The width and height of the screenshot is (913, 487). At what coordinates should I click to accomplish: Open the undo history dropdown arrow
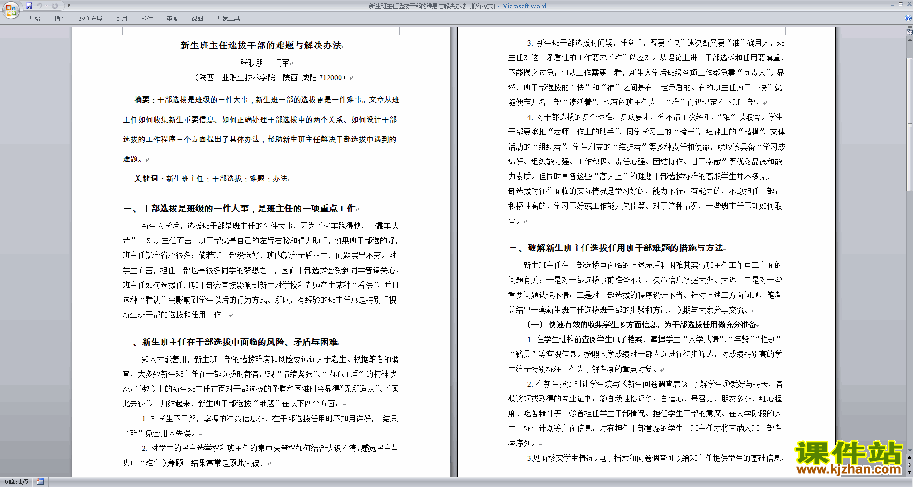click(x=46, y=6)
